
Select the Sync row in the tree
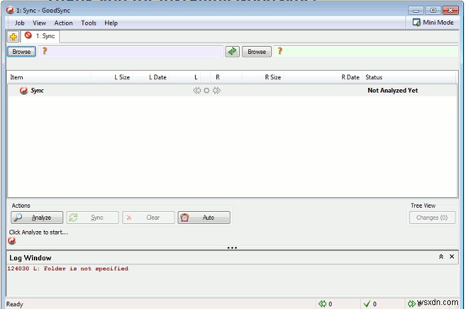point(232,91)
